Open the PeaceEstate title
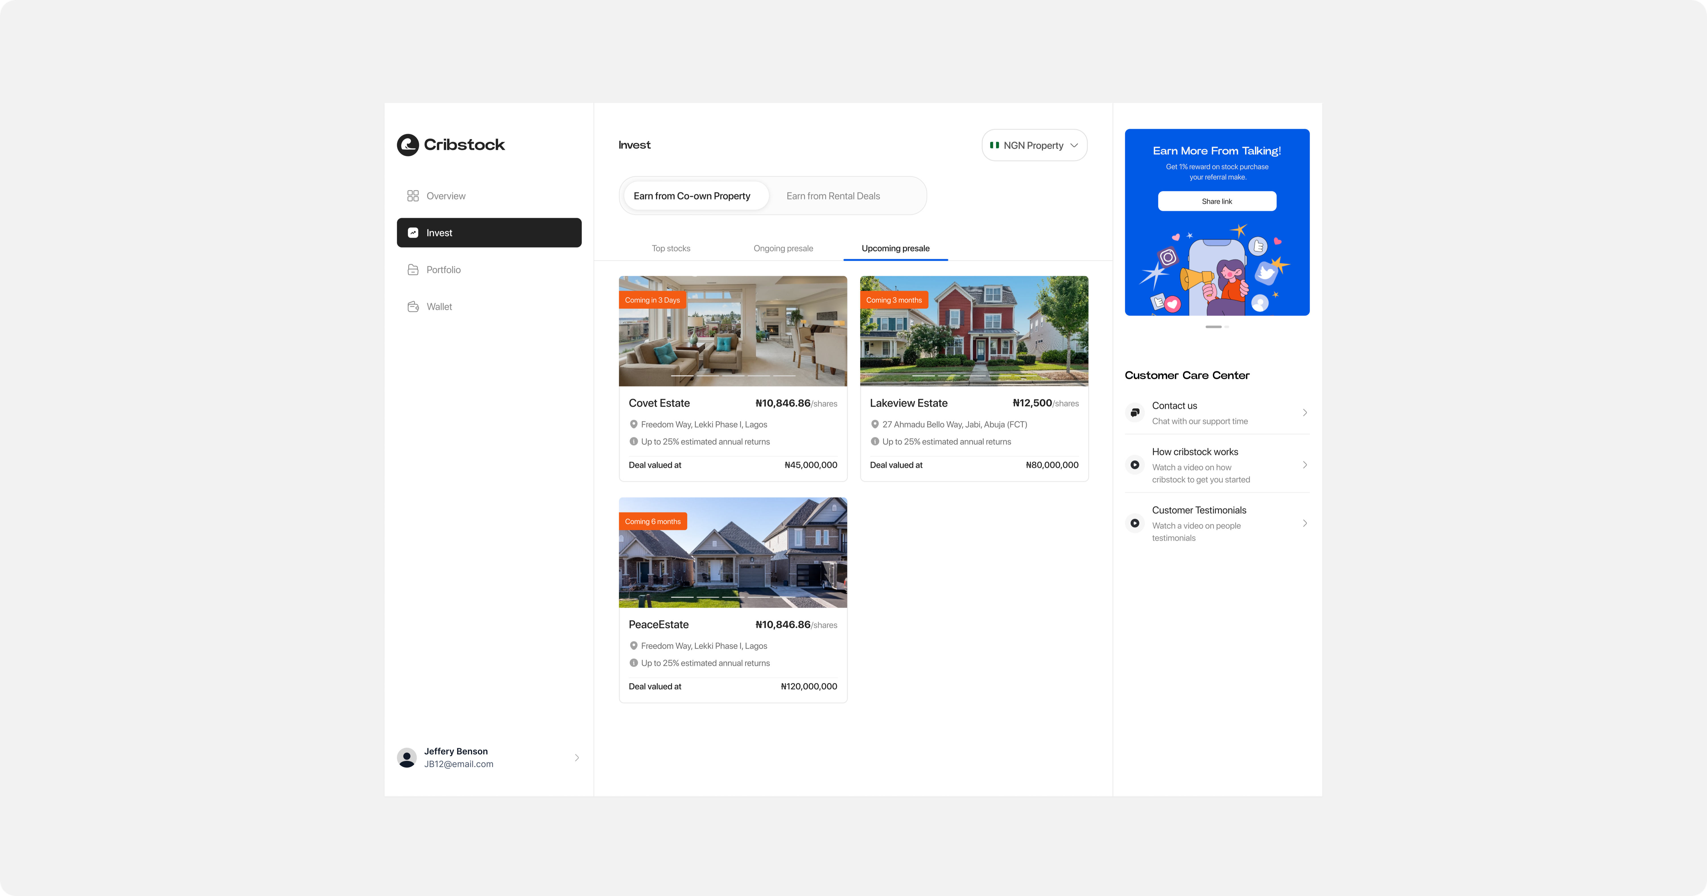This screenshot has width=1707, height=896. [x=659, y=624]
